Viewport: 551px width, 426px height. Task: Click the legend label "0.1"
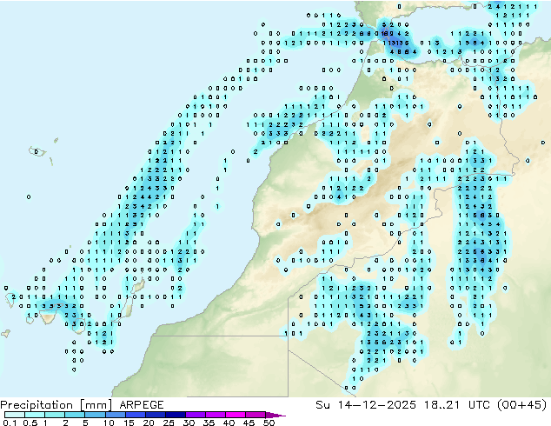[x=10, y=423]
